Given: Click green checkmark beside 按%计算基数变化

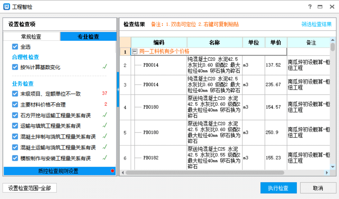Looking at the screenshot, I should pos(104,67).
